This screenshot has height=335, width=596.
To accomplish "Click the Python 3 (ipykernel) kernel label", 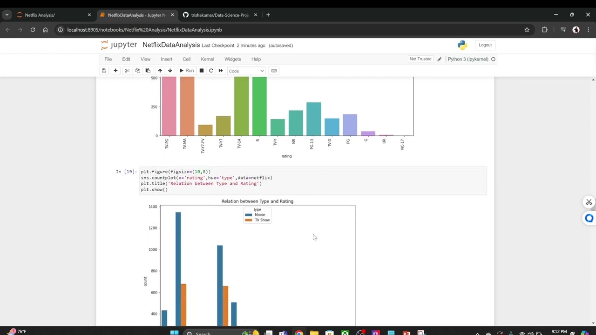I will 468,59.
